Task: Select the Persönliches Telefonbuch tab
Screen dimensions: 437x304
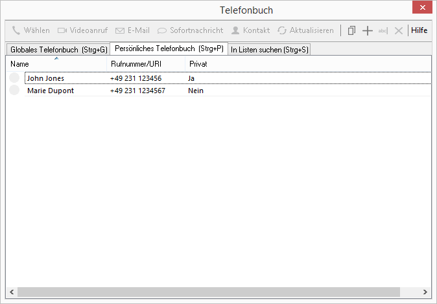Action: (x=169, y=49)
